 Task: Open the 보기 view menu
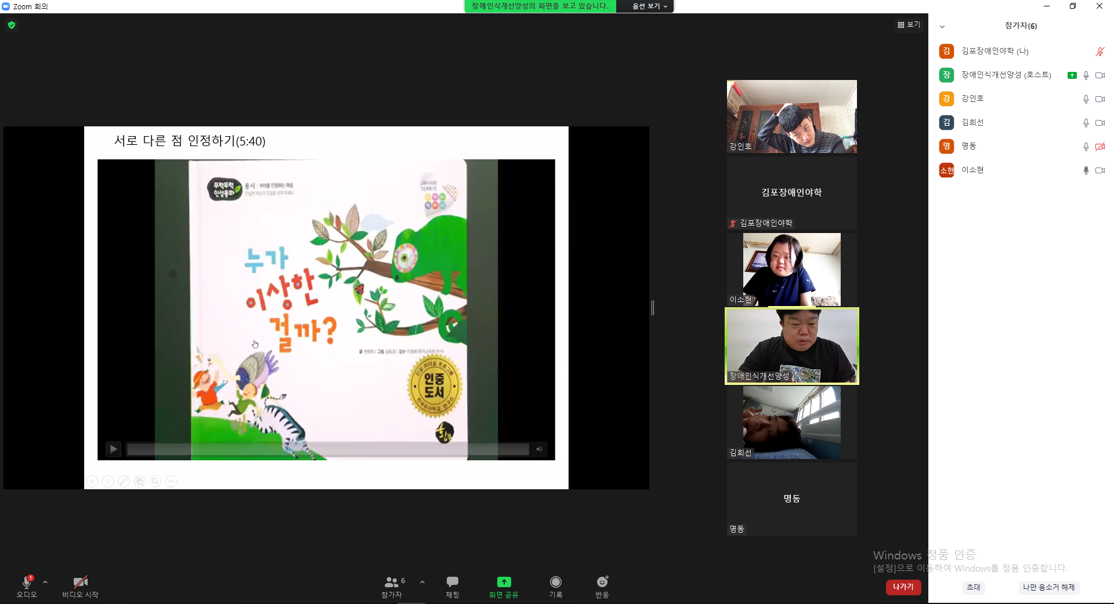pyautogui.click(x=909, y=24)
